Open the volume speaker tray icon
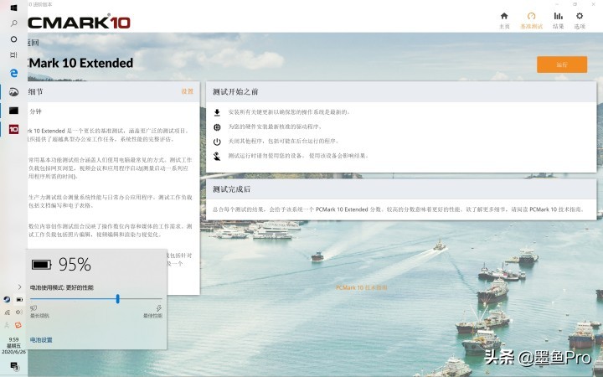The width and height of the screenshot is (603, 377). tap(18, 312)
